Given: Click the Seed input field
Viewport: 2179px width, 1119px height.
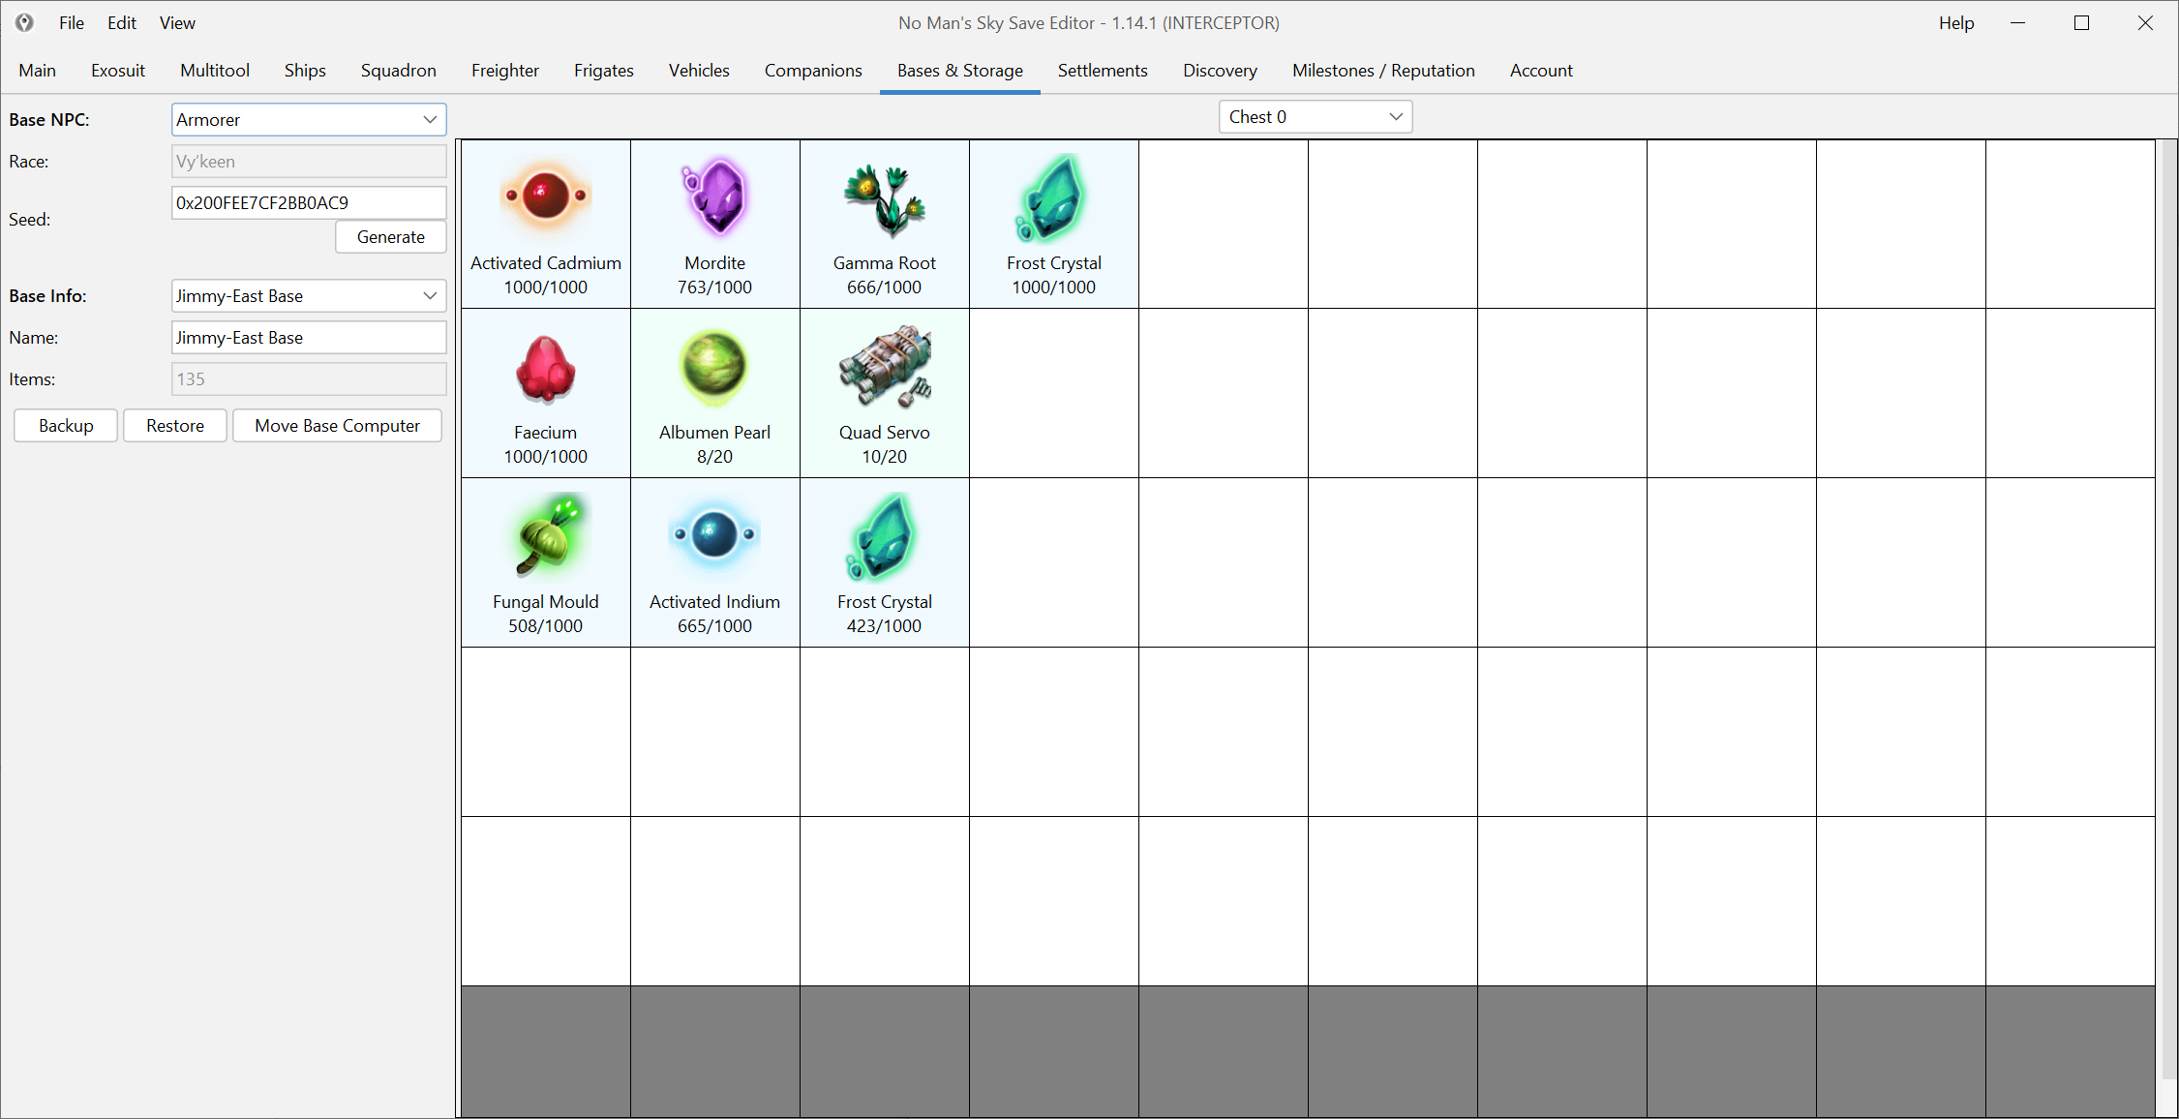Looking at the screenshot, I should [x=308, y=202].
